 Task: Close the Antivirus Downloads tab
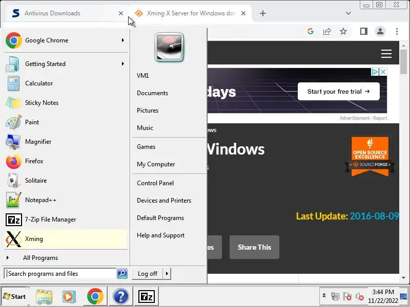click(x=121, y=13)
